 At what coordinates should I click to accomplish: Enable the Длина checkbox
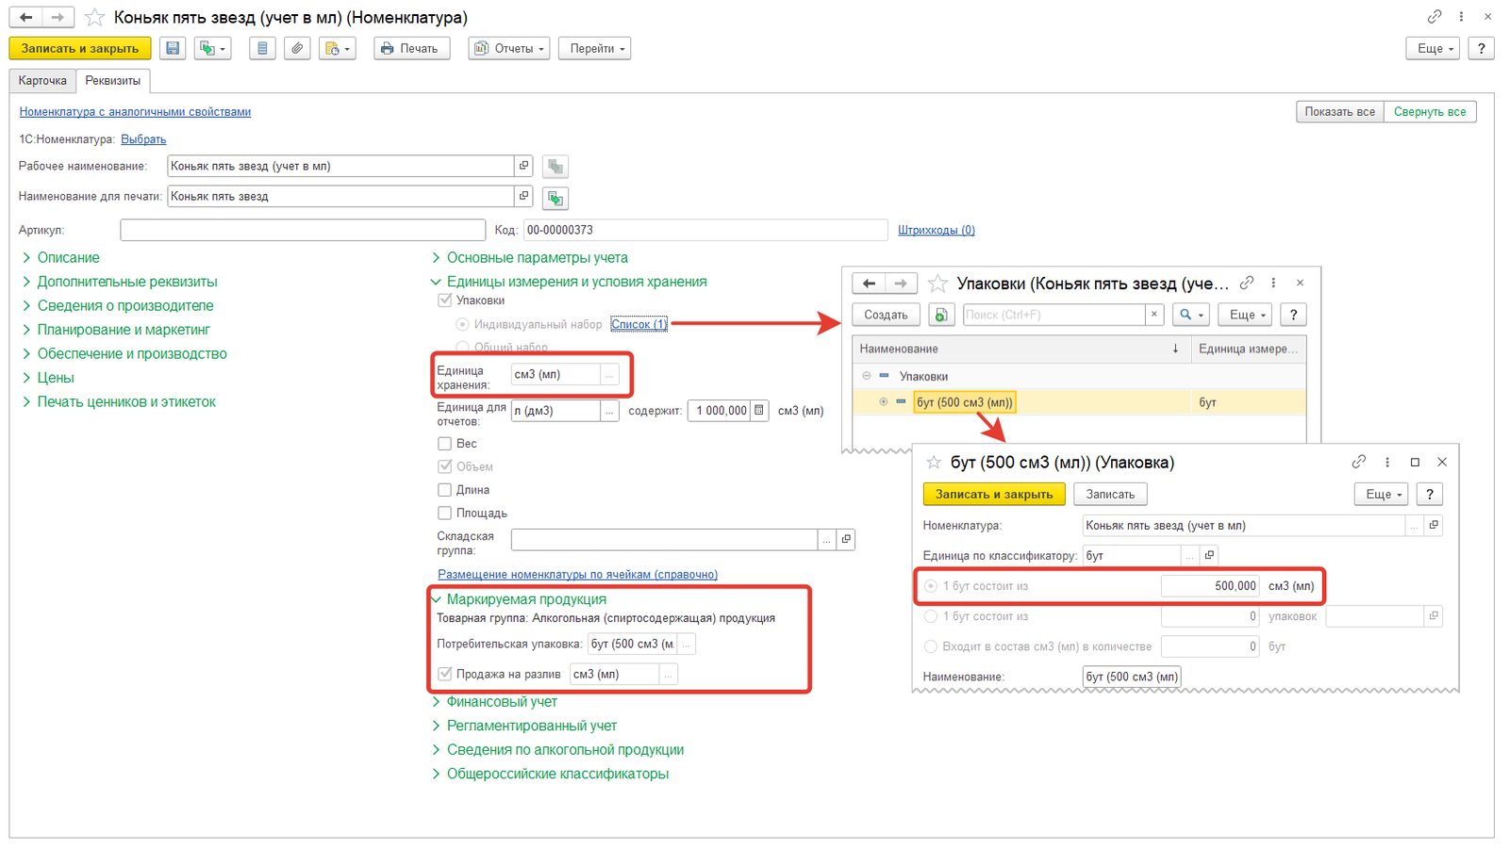point(444,490)
